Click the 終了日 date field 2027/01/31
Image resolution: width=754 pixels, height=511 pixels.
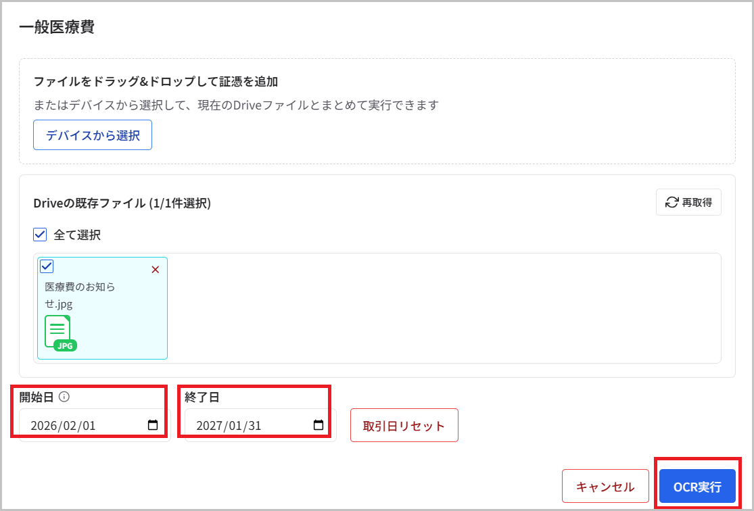click(260, 425)
